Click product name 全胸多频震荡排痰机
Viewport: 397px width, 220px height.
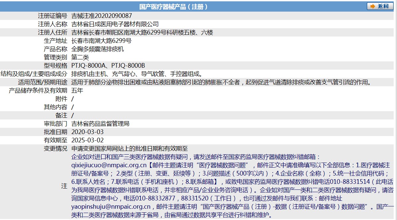[97, 49]
